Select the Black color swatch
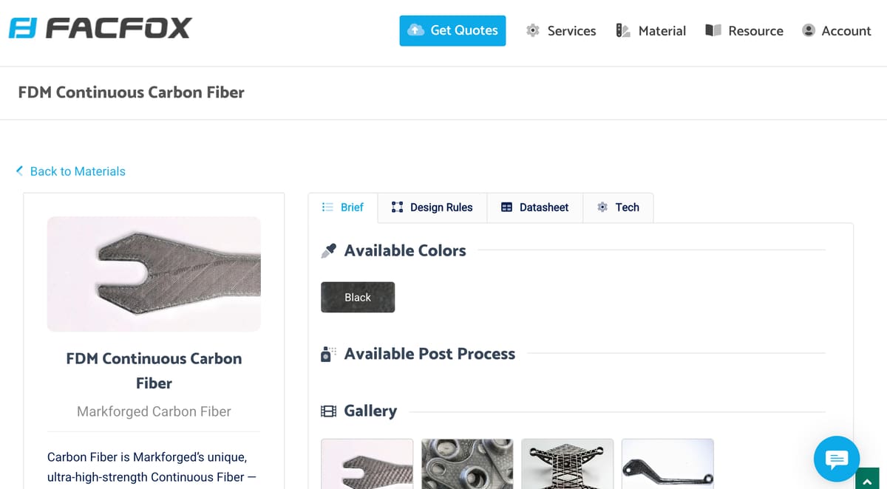This screenshot has height=489, width=887. tap(358, 297)
